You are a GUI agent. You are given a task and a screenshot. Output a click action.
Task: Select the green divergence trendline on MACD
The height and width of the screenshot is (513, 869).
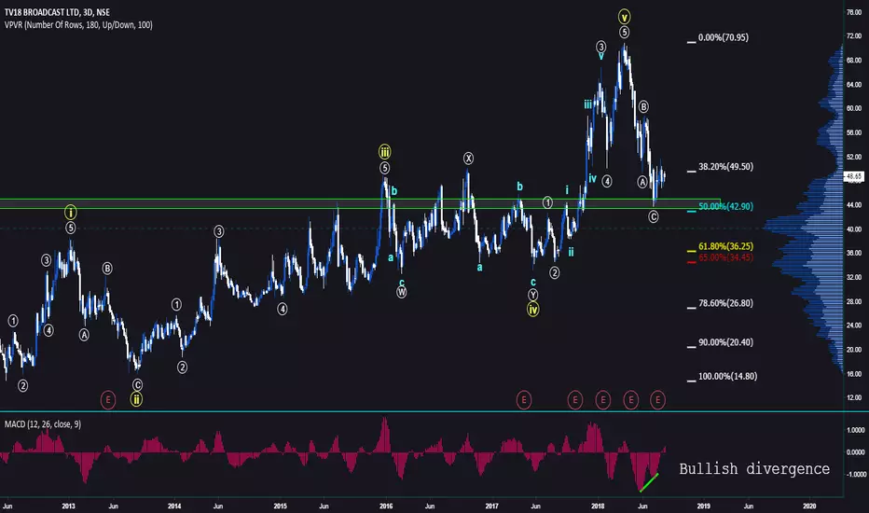coord(649,483)
